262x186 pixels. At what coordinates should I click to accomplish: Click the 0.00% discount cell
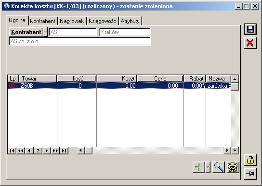195,86
